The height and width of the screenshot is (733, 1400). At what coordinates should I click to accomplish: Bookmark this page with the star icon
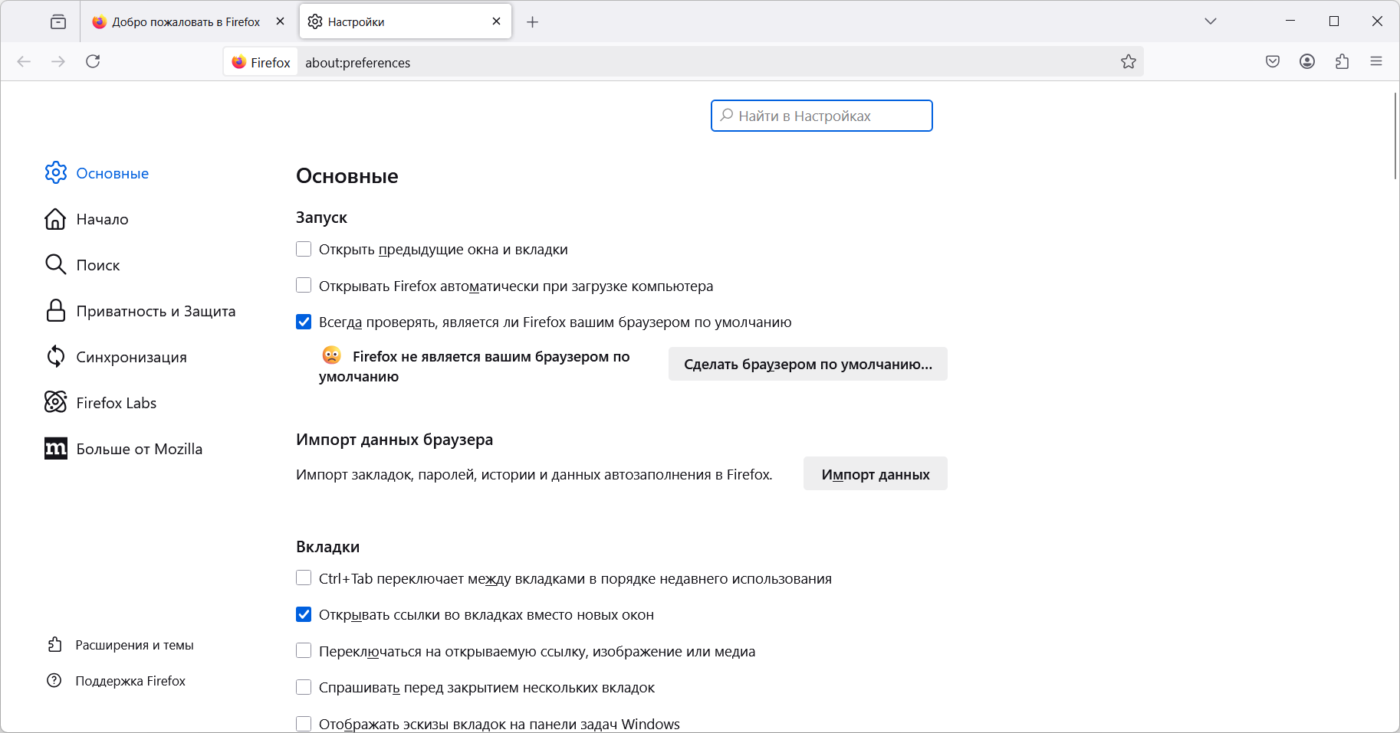coord(1128,61)
